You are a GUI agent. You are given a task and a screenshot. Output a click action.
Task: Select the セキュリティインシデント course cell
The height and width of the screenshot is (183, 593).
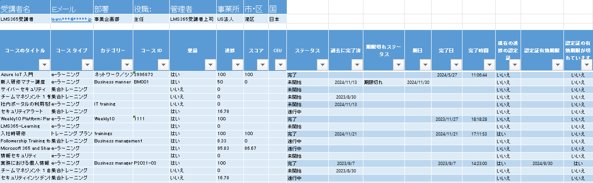point(25,177)
